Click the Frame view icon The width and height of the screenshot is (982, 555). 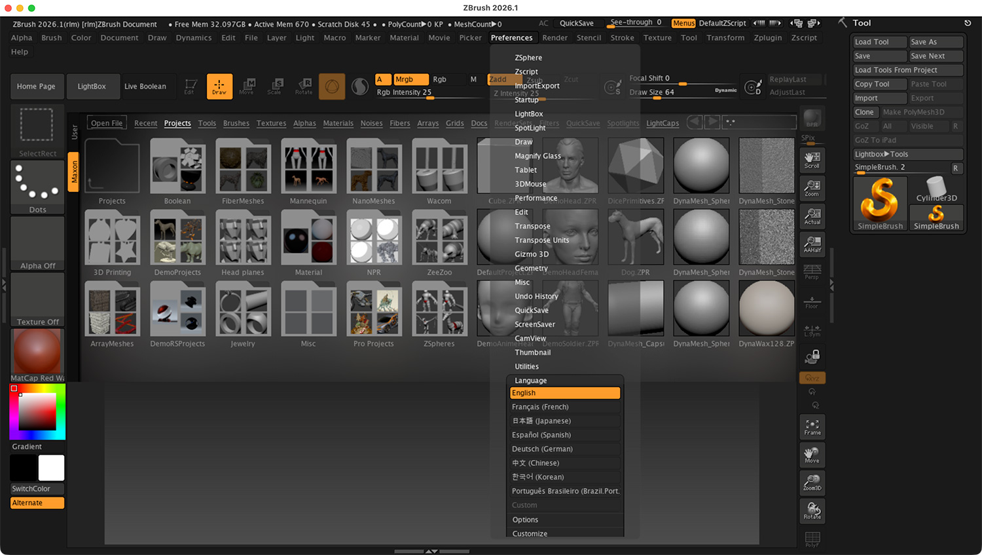tap(812, 427)
